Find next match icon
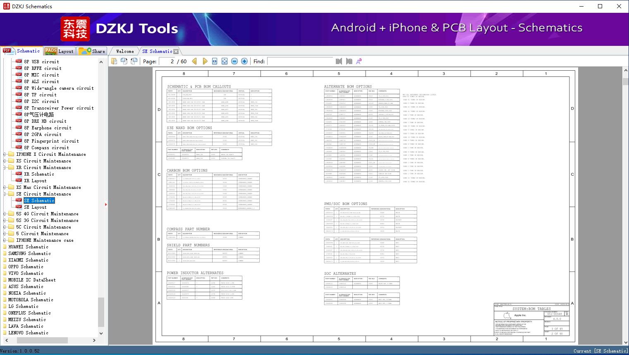The height and width of the screenshot is (355, 629). (x=349, y=61)
